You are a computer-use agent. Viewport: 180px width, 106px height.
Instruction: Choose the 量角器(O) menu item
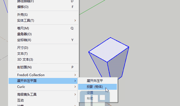click(44, 34)
